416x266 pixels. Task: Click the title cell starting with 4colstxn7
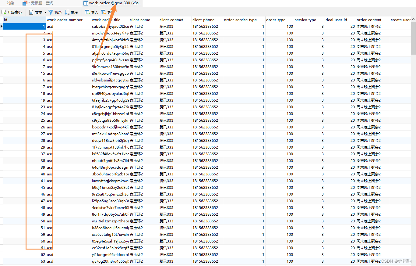pyautogui.click(x=110, y=207)
